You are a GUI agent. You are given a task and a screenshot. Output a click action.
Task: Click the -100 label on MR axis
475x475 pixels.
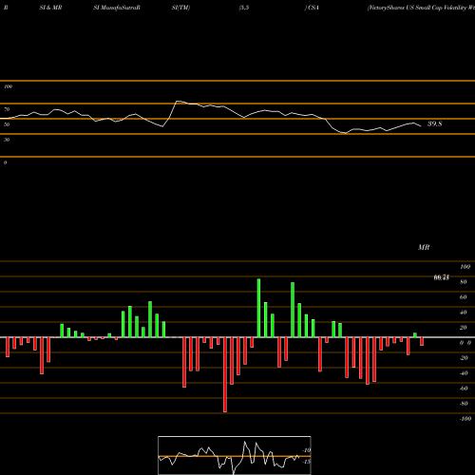pos(465,419)
